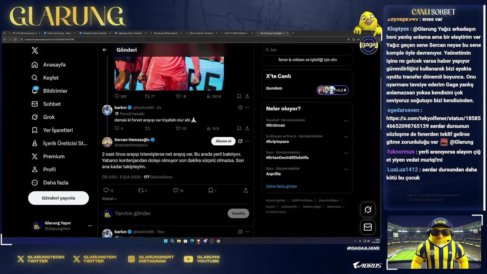
Task: Open Bildirimler notifications
Action: point(49,91)
